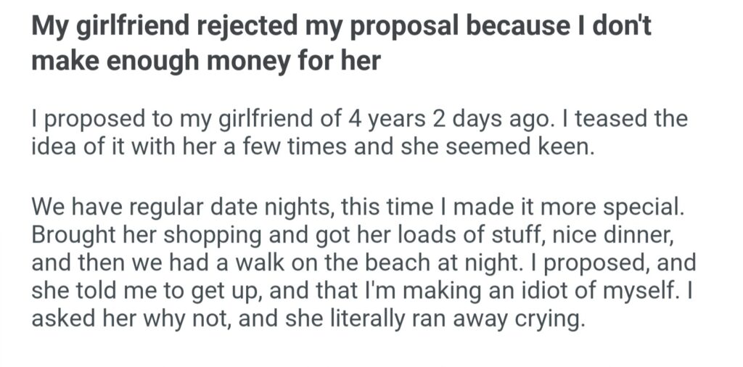Click the paragraph beginning "We have regular date nights"

coord(358,262)
